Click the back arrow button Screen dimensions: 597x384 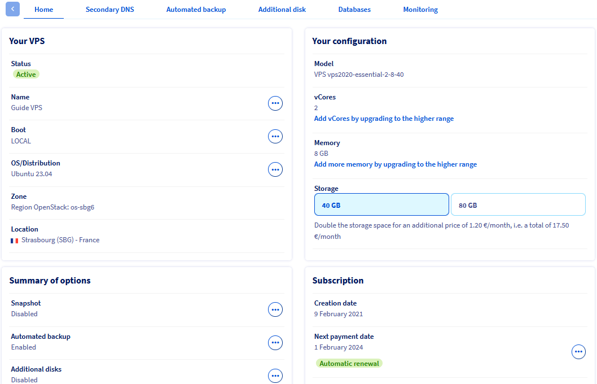tap(12, 9)
